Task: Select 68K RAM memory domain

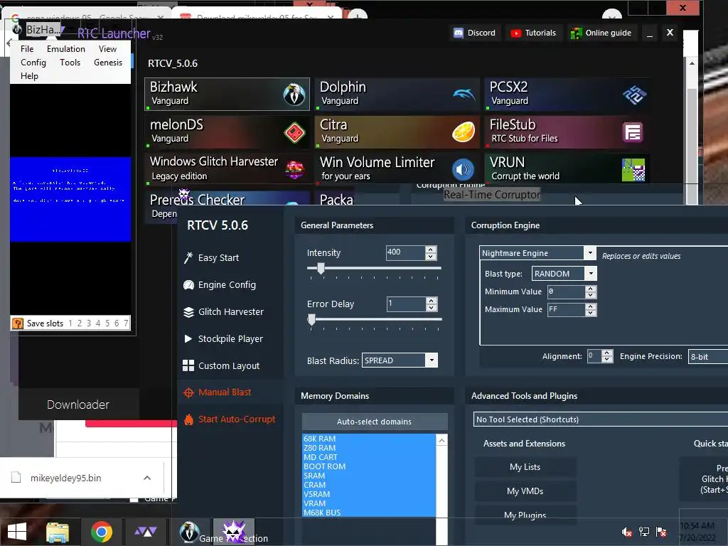Action: [x=369, y=439]
